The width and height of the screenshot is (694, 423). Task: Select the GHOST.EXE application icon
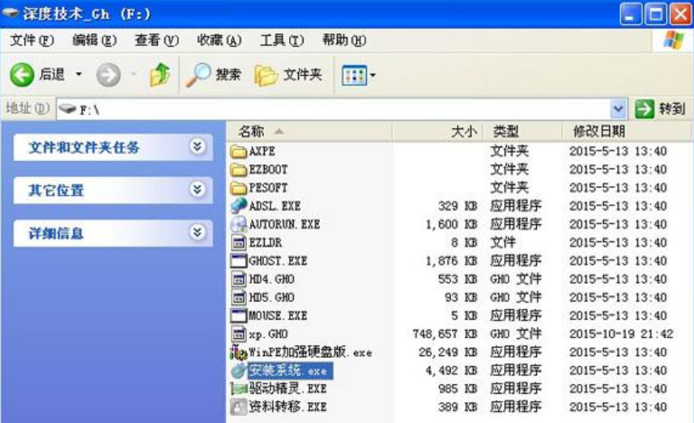[x=239, y=260]
